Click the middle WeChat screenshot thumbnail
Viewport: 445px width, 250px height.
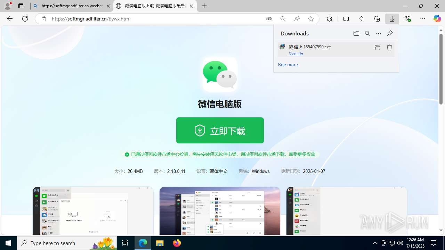220,211
